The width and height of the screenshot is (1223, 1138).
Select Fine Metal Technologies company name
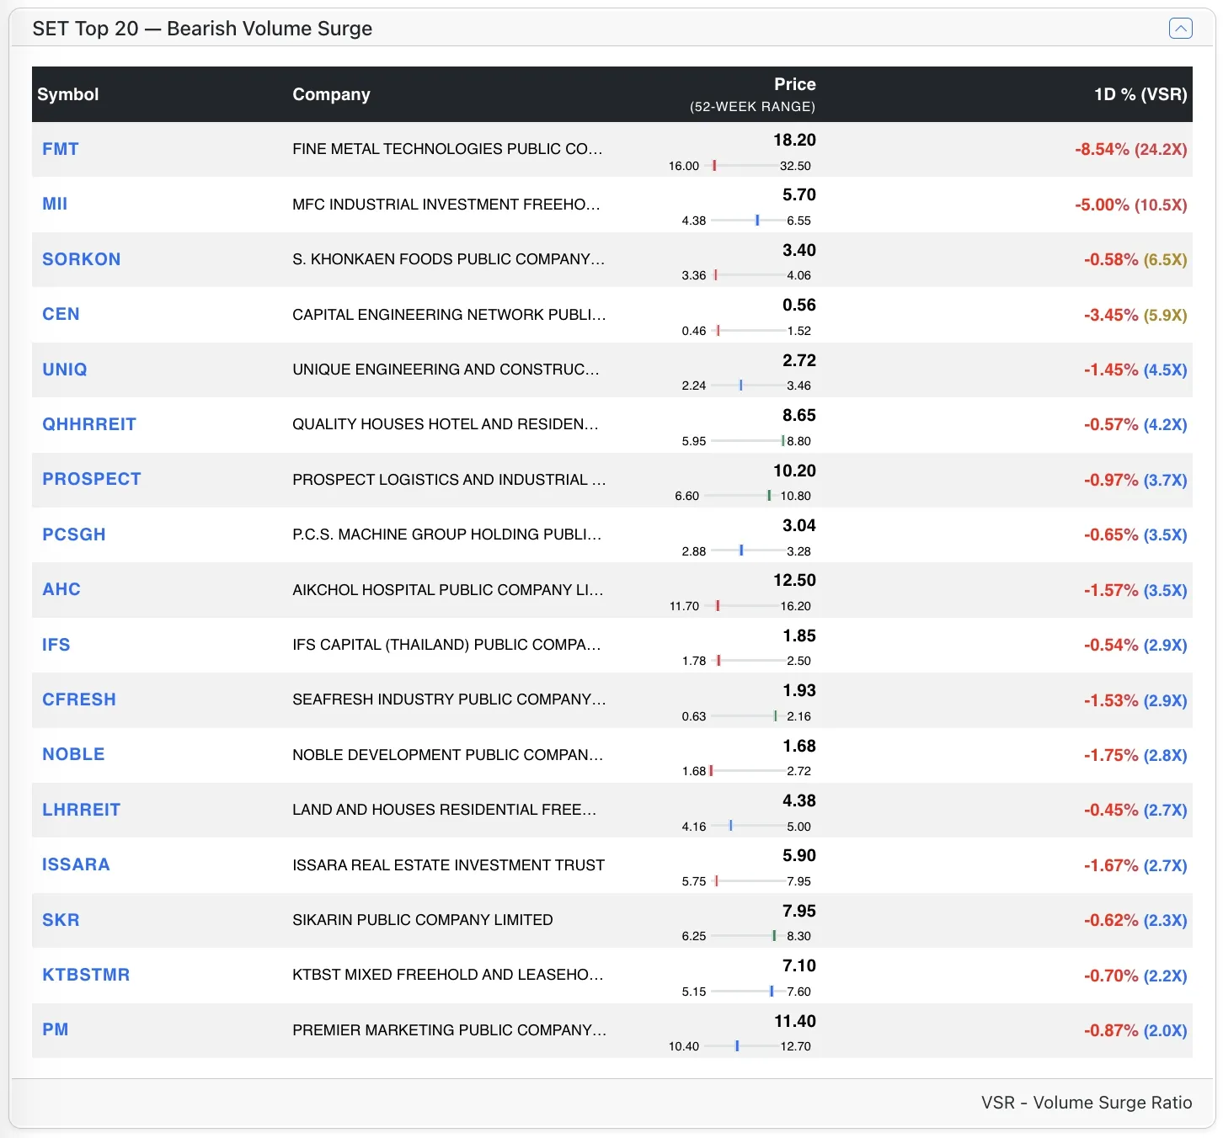pos(447,149)
